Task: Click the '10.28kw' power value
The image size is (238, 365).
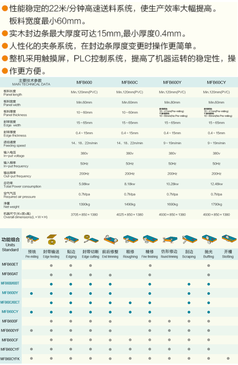Action: click(172, 184)
